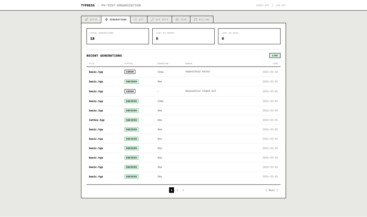This screenshot has width=367, height=217.
Task: Click the lightning bolt Generations icon
Action: (x=106, y=20)
